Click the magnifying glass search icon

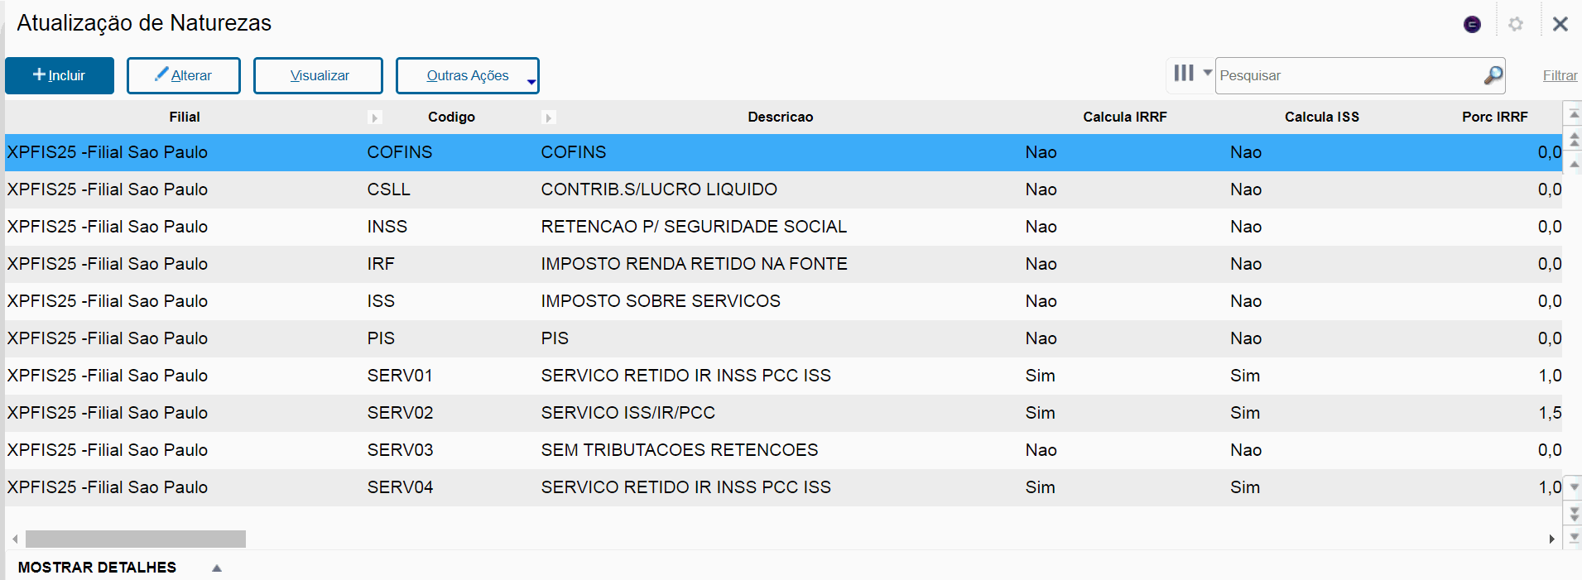click(x=1493, y=75)
